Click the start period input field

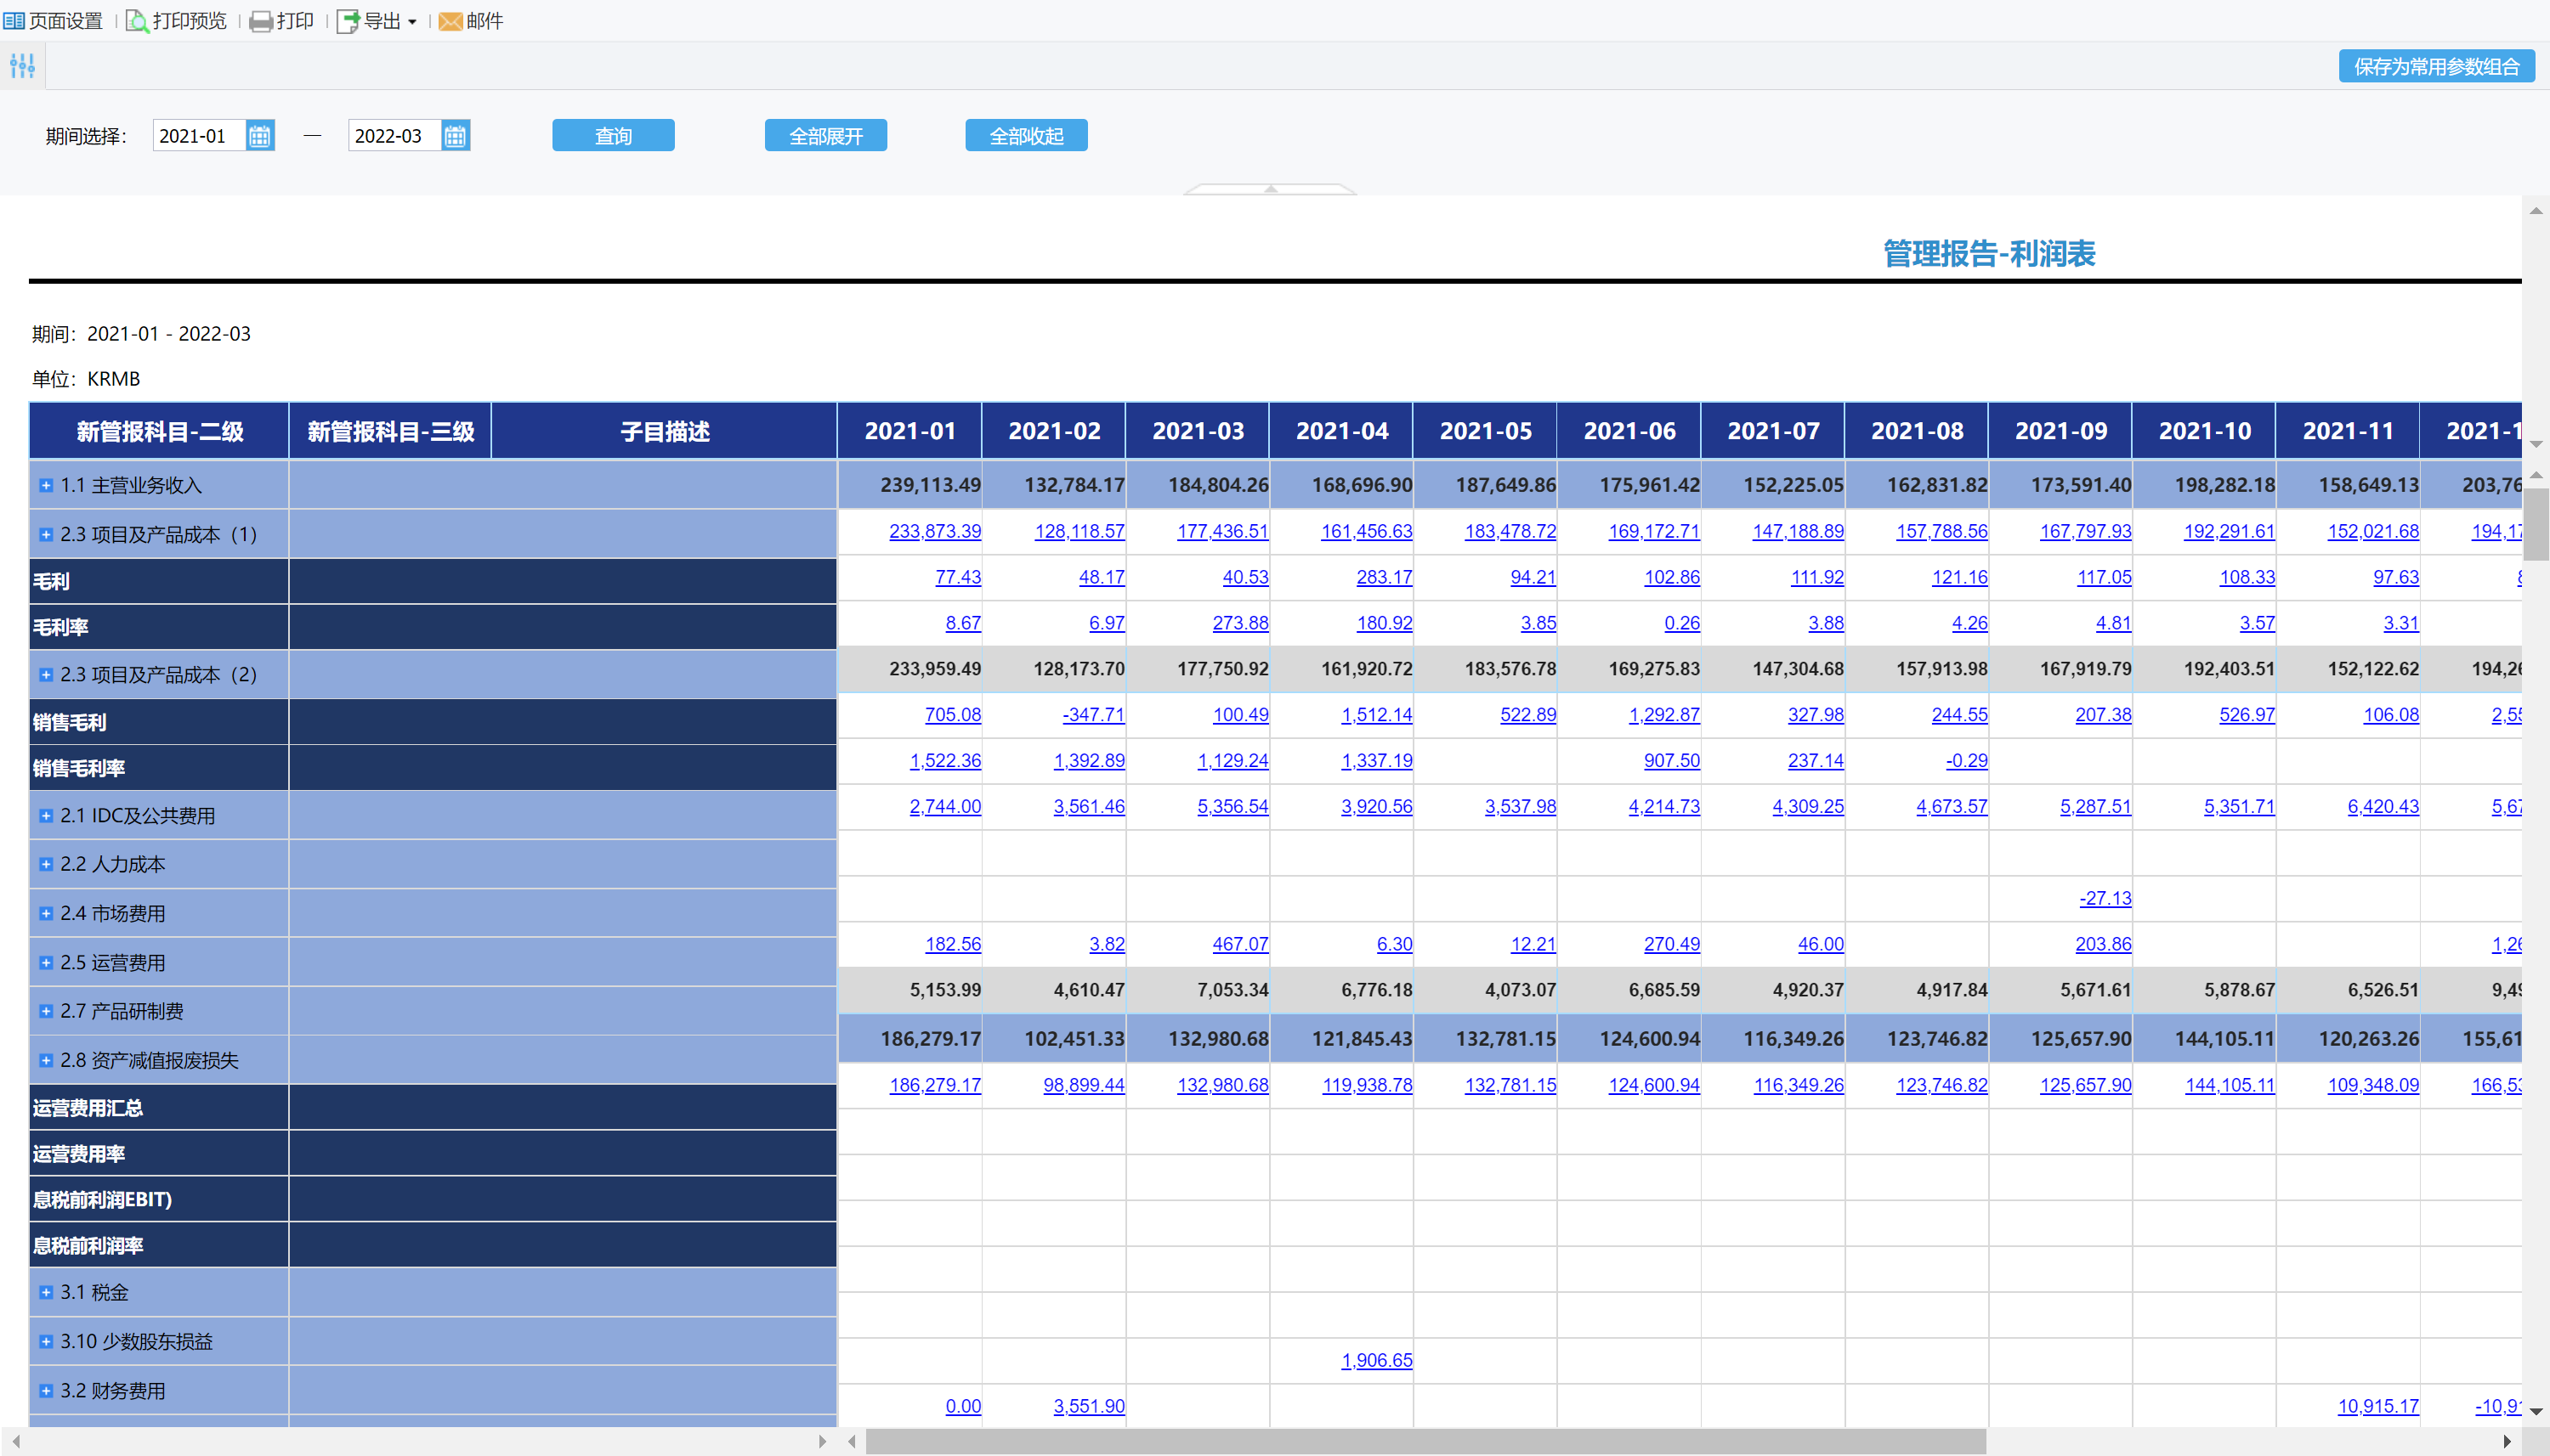[x=198, y=136]
